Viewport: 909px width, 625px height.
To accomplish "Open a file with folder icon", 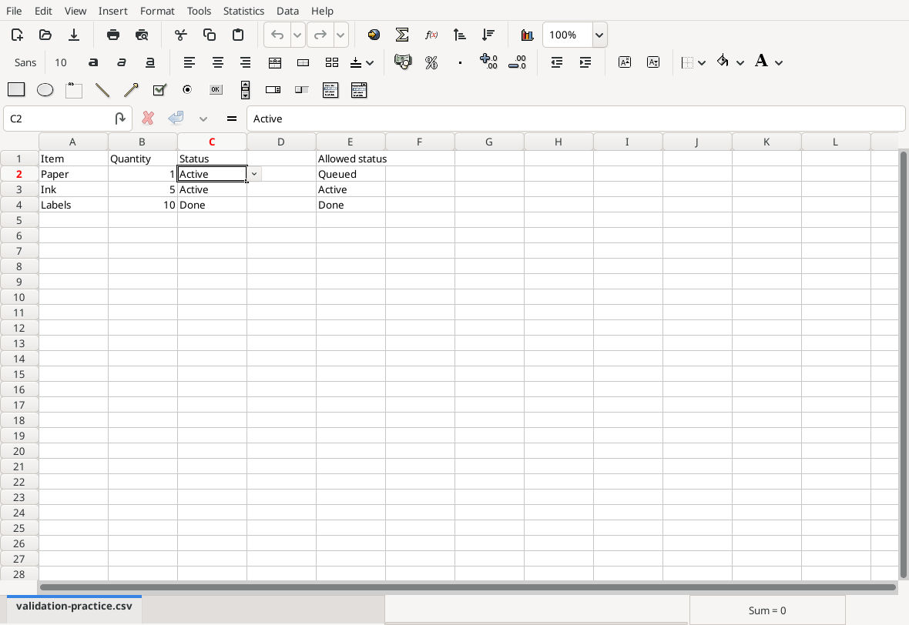I will [x=45, y=35].
